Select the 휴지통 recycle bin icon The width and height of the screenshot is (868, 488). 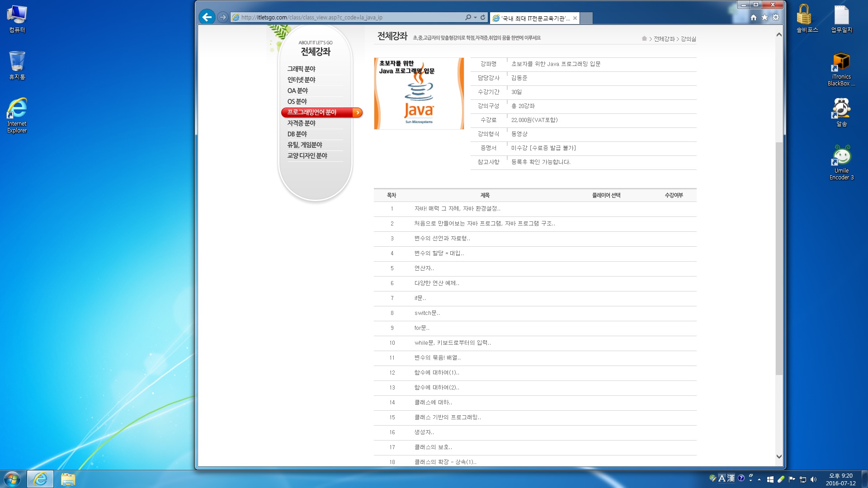point(17,66)
